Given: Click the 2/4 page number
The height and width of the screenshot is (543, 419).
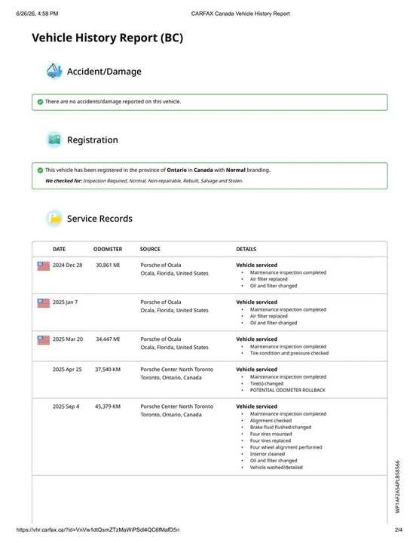Looking at the screenshot, I should coord(399,529).
